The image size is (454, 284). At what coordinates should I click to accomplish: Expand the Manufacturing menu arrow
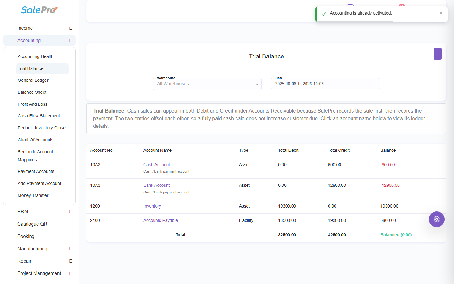71,249
